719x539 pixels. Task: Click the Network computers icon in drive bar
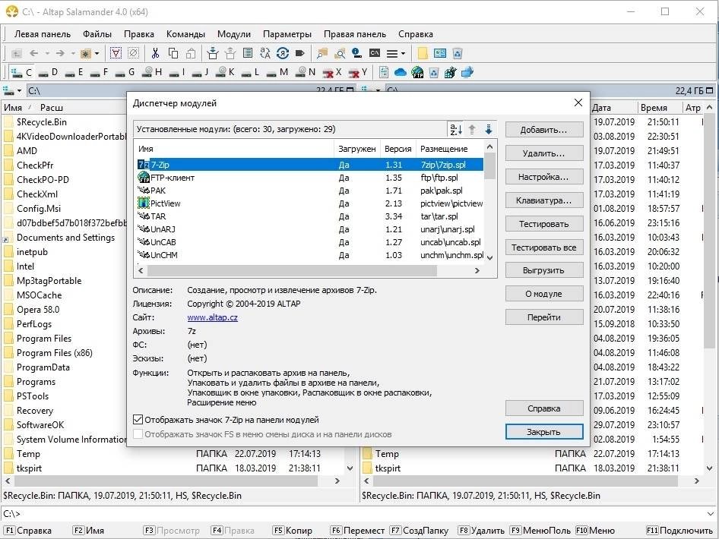(467, 72)
